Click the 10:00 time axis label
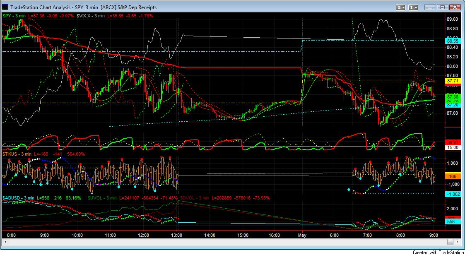This screenshot has width=465, height=255. [77, 235]
